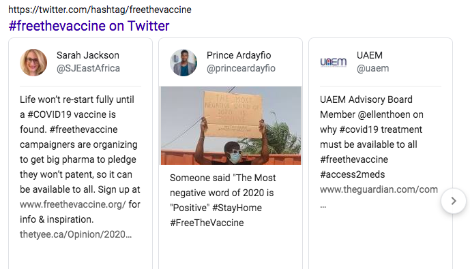Click the #StayHome hashtag

coord(237,208)
